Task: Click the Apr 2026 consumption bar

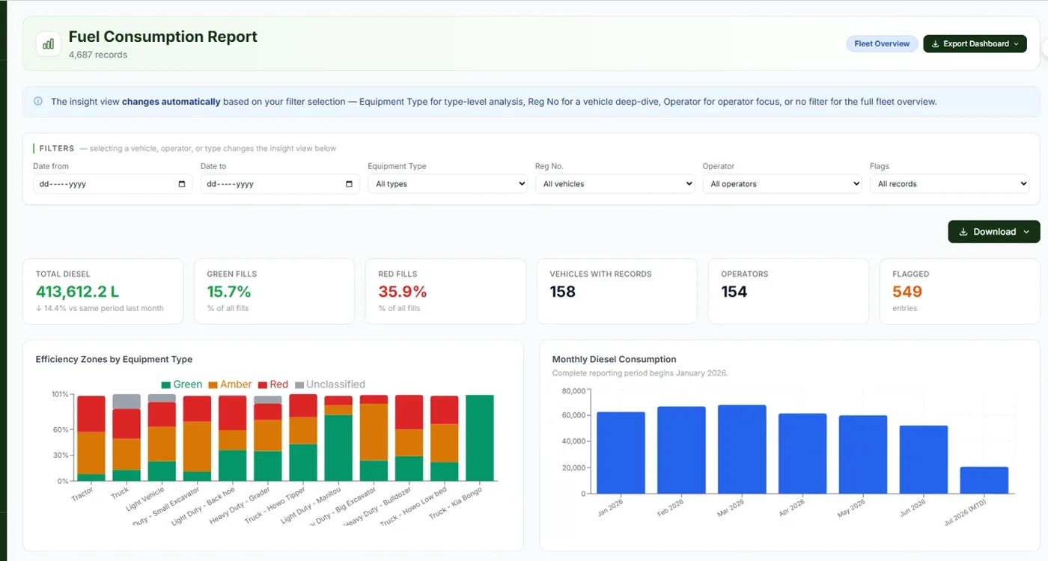Action: (802, 453)
